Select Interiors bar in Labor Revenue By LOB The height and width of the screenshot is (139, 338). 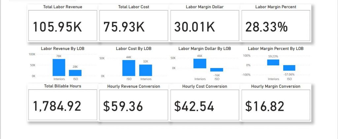point(59,68)
